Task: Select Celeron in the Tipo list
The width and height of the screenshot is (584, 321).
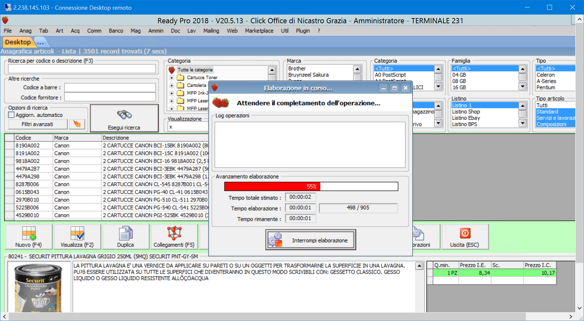Action: (x=546, y=75)
